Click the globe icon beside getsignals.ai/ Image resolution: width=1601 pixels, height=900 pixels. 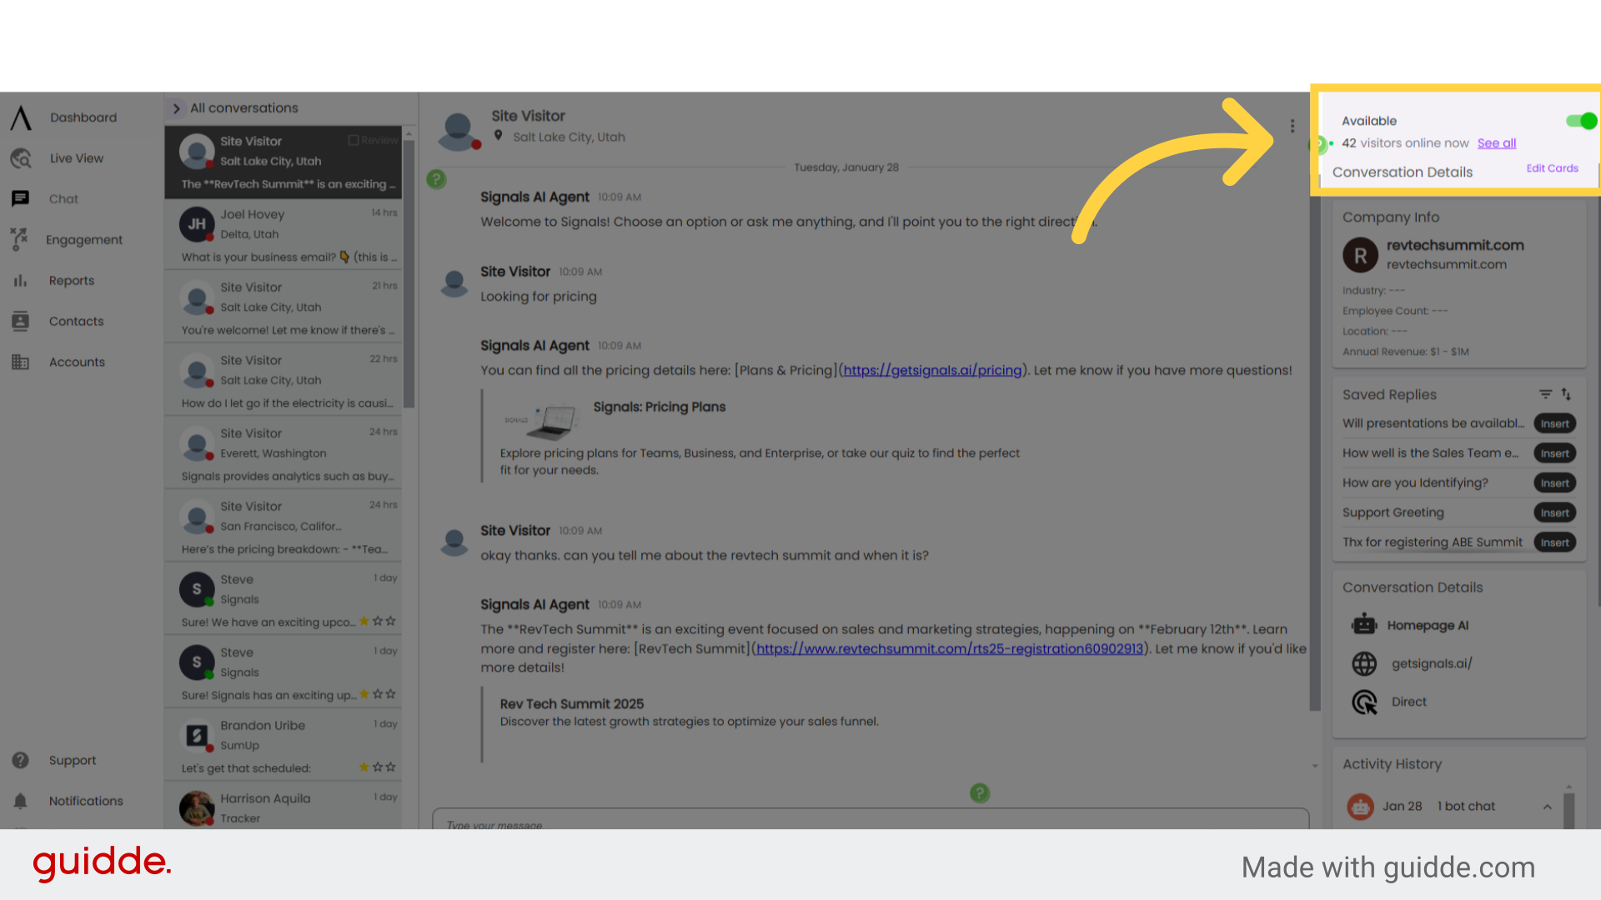pos(1364,663)
